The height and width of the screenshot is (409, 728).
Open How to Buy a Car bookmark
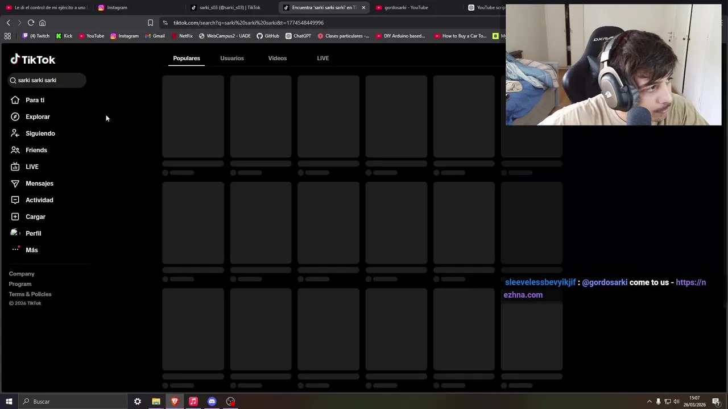[x=461, y=36]
